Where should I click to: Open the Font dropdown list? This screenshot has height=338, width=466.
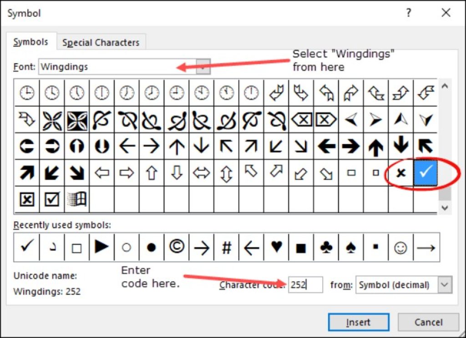pyautogui.click(x=203, y=67)
